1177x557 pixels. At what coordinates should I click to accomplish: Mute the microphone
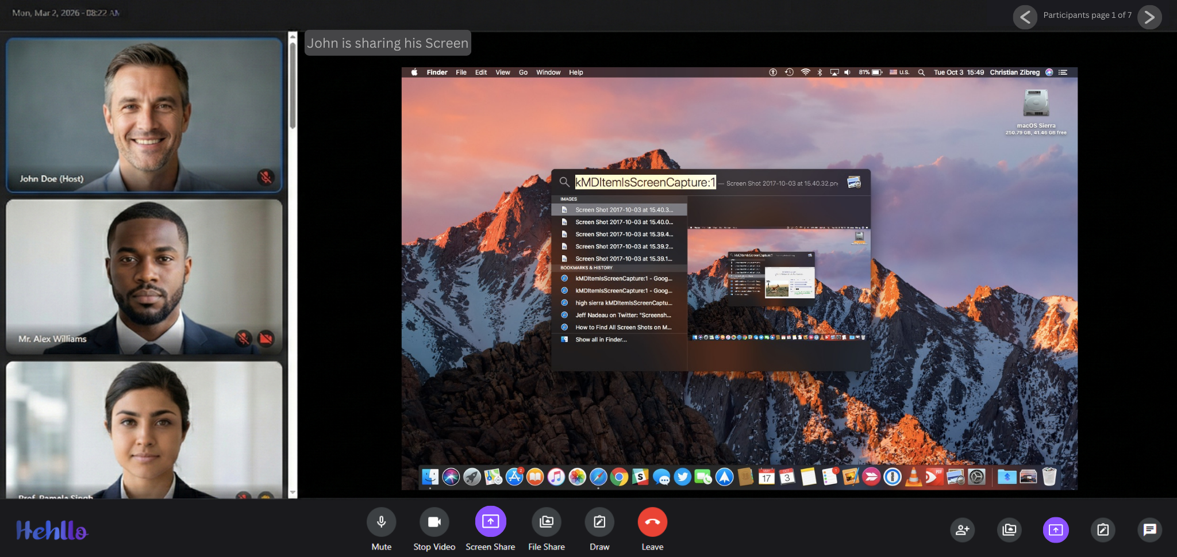(x=381, y=522)
